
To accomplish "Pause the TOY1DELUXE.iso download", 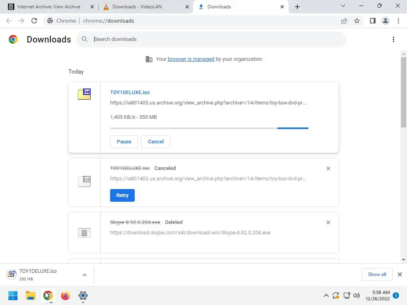I will [124, 142].
